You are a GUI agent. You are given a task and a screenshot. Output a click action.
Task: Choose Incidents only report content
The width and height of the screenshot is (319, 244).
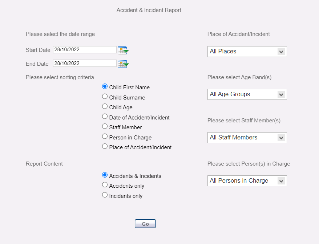pyautogui.click(x=105, y=195)
